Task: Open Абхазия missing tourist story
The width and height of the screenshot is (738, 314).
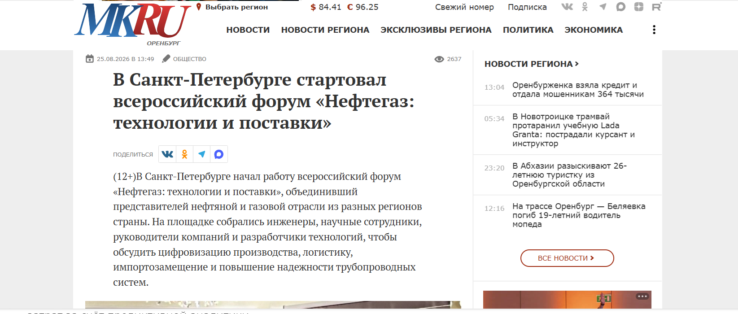Action: click(569, 175)
